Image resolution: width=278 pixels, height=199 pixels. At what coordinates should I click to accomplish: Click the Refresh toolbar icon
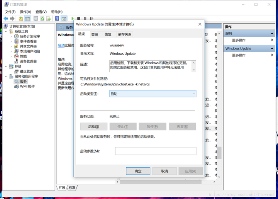[x=42, y=19]
